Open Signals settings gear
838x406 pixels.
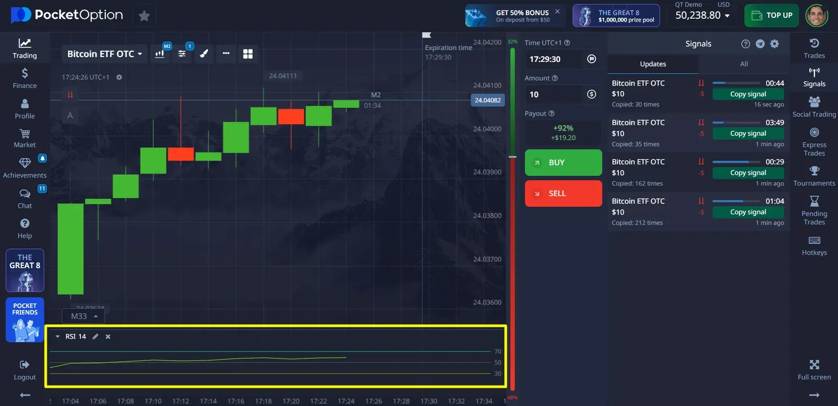tap(775, 44)
